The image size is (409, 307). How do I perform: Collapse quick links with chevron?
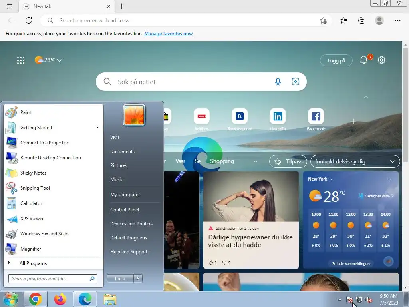coord(366,97)
